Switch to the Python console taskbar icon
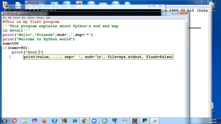This screenshot has height=124, width=221. (x=145, y=121)
